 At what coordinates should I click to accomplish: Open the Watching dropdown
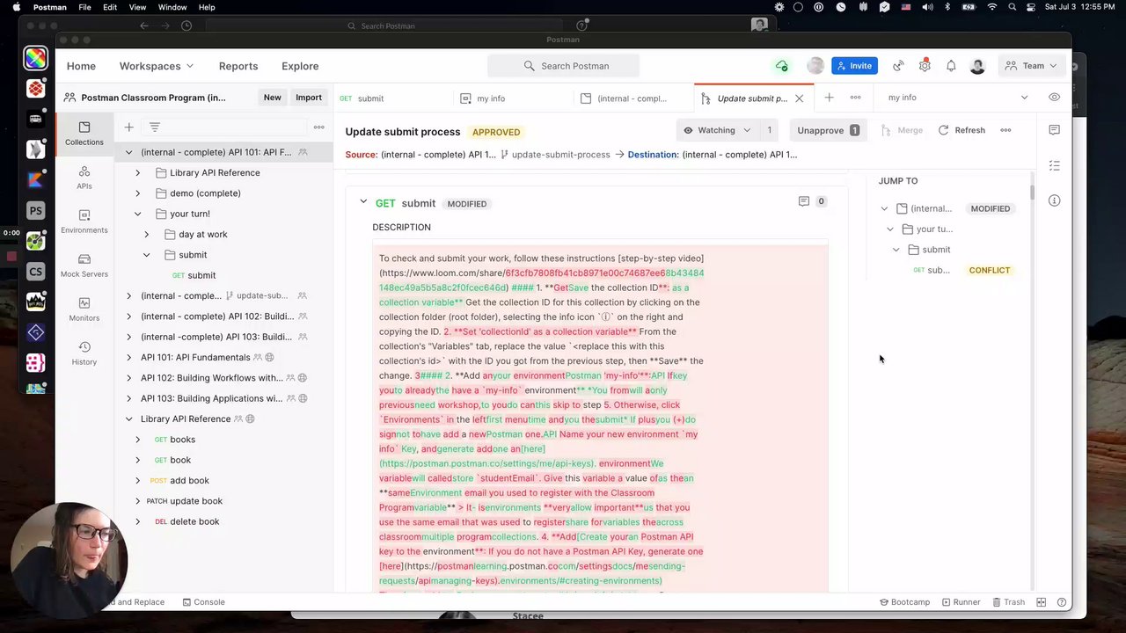click(x=718, y=130)
